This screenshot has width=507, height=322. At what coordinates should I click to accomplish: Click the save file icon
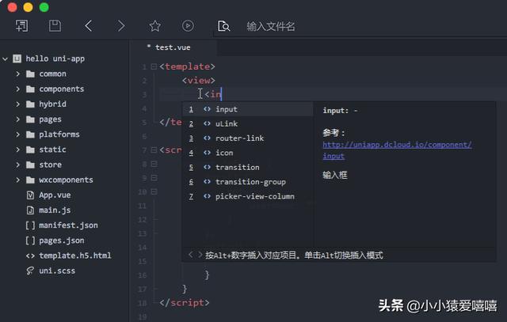click(x=55, y=26)
